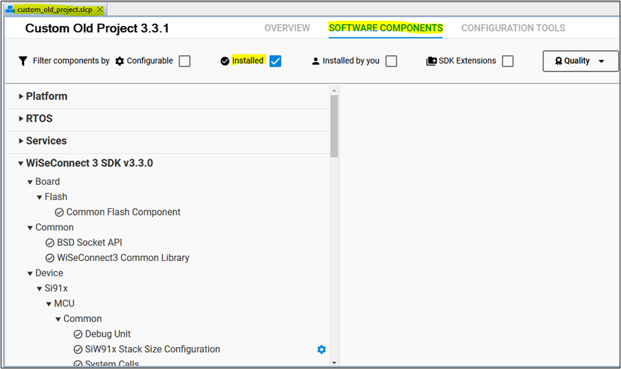Collapse the Board tree node
This screenshot has width=621, height=369.
click(30, 182)
